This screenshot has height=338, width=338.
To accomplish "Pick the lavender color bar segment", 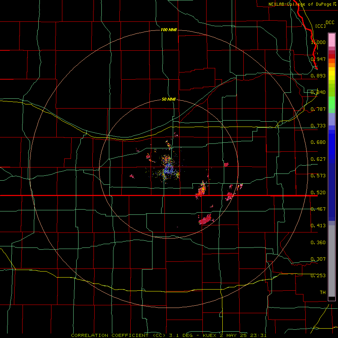I will coord(332,119).
